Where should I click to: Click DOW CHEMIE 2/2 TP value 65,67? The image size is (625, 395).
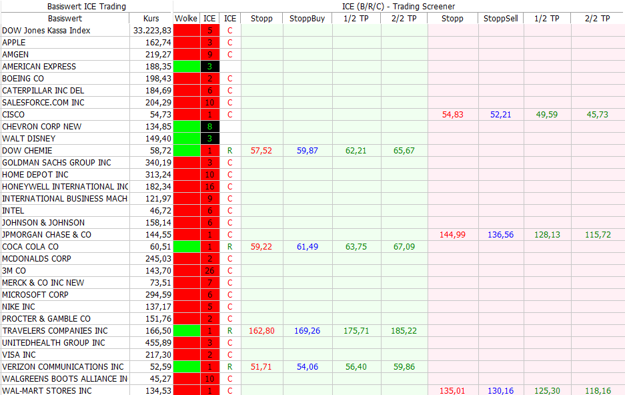pyautogui.click(x=404, y=150)
